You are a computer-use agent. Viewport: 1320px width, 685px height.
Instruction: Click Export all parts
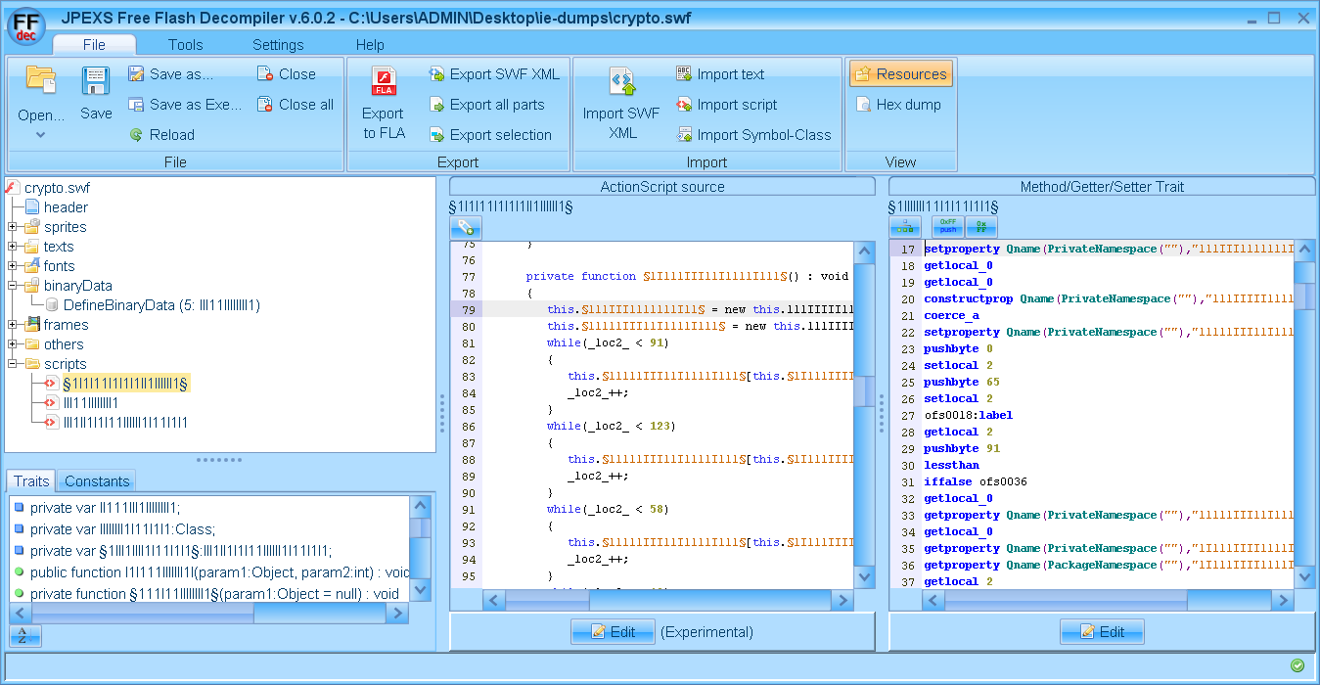[486, 105]
